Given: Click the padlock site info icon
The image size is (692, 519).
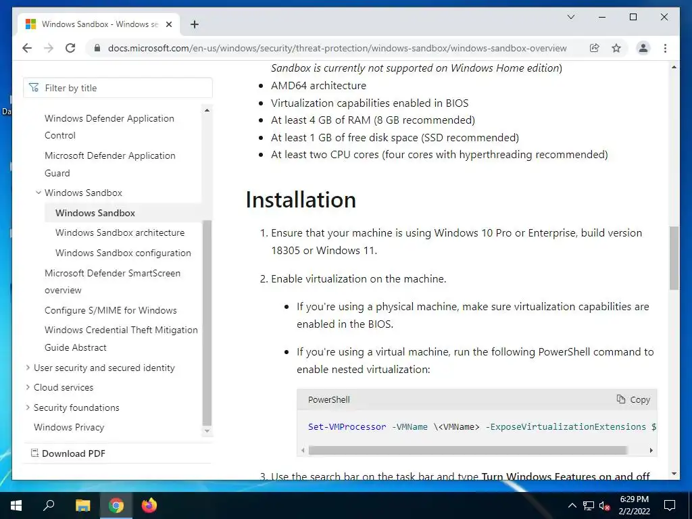Looking at the screenshot, I should pos(97,48).
